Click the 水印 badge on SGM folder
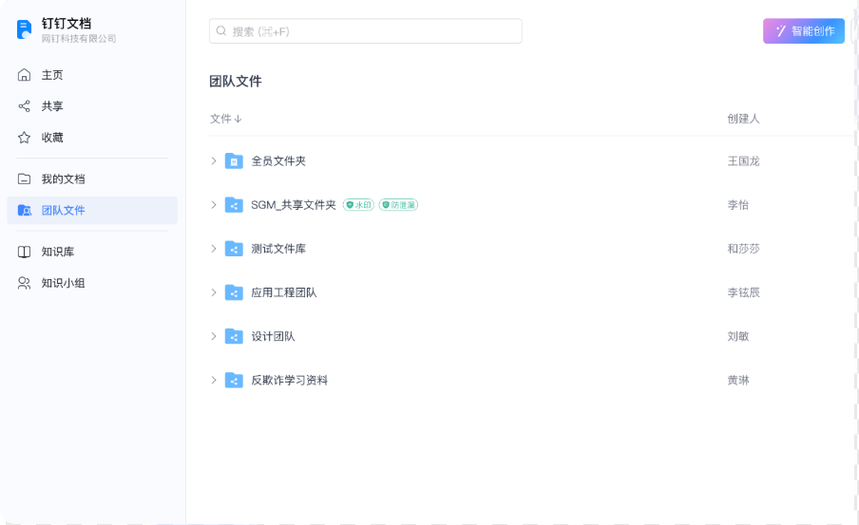 [x=358, y=205]
